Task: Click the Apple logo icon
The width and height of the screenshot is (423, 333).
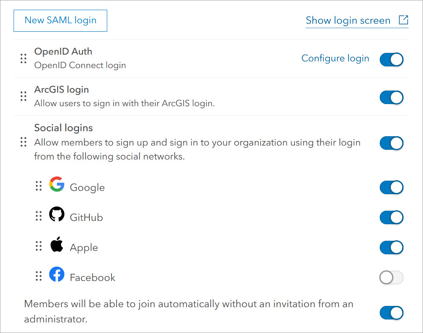Action: [57, 245]
